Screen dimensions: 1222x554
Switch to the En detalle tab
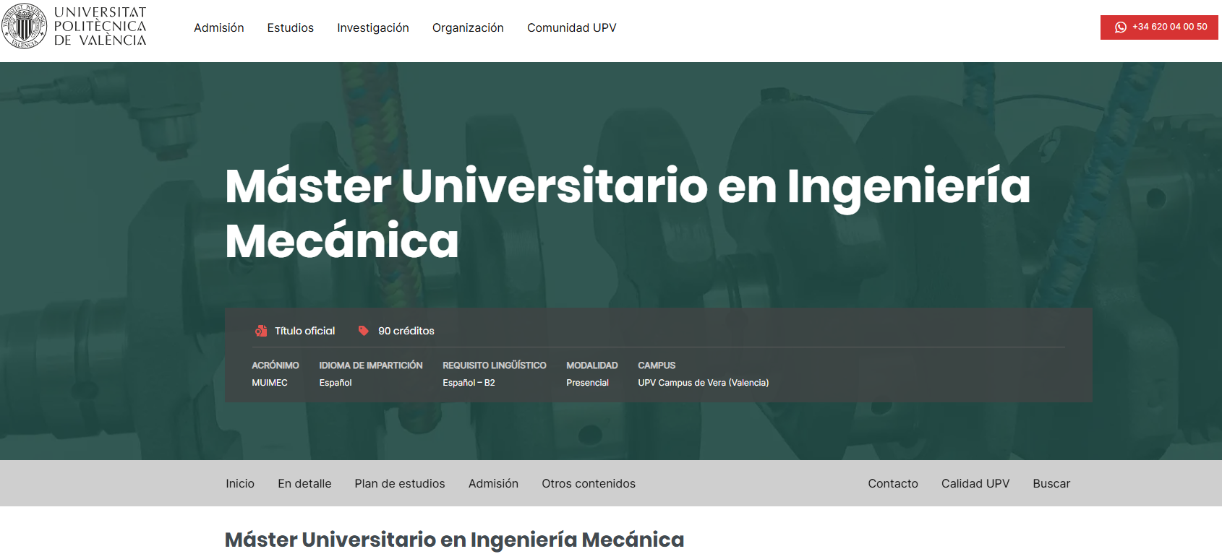pos(304,483)
